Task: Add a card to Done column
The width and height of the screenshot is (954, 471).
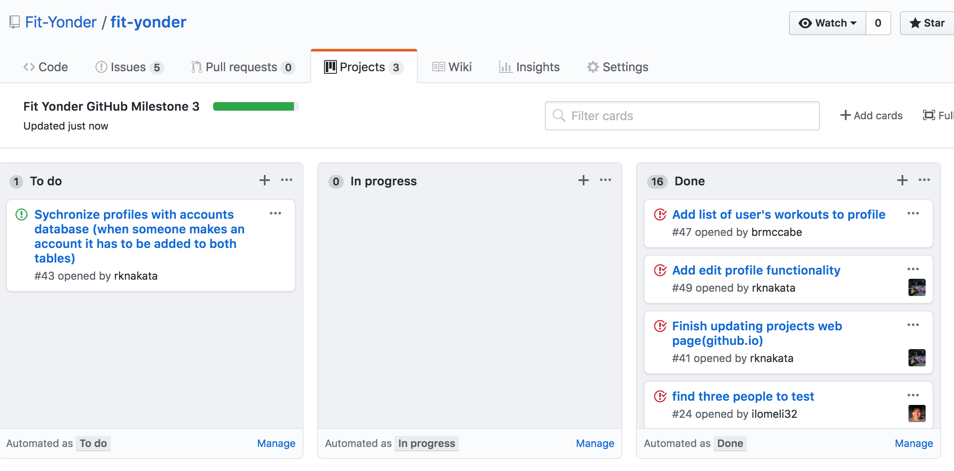Action: click(x=902, y=180)
